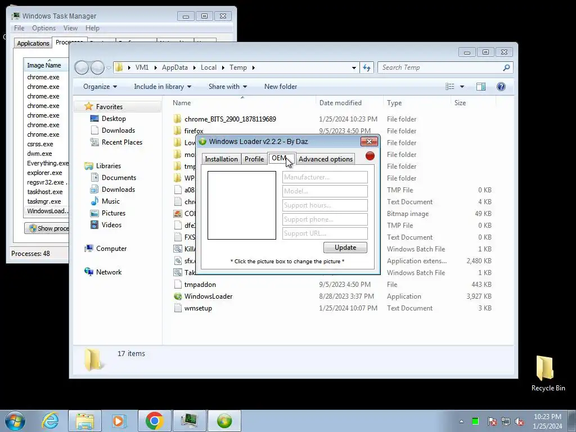Select the tmpaddon file
The width and height of the screenshot is (576, 432).
(x=200, y=285)
